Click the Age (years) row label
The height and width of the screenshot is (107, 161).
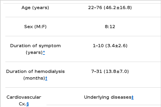[35, 8]
